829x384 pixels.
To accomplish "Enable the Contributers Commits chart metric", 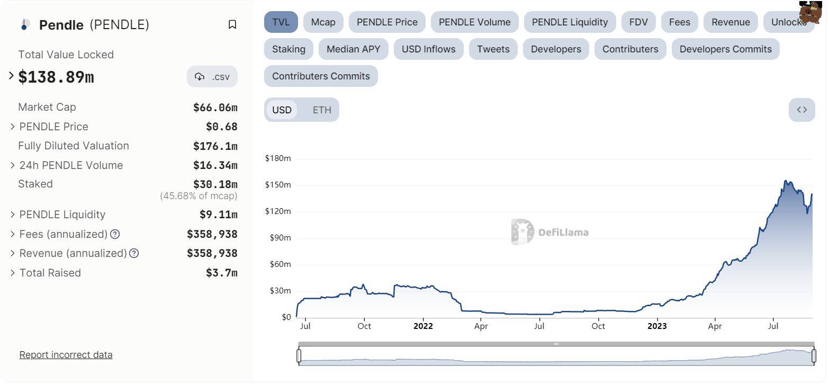I will coord(321,76).
